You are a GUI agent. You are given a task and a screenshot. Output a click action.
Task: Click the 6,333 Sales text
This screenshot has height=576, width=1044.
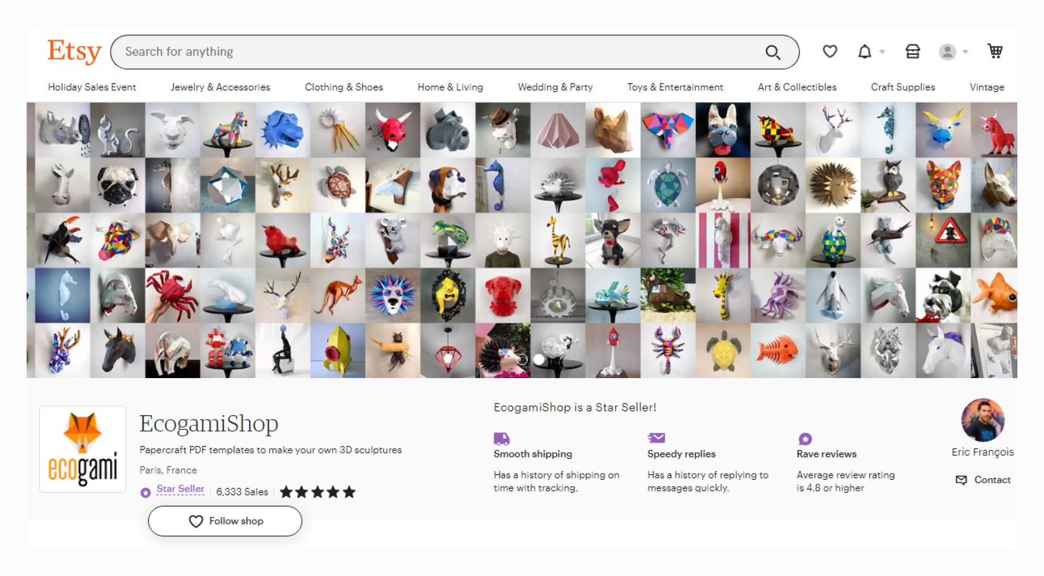point(242,492)
